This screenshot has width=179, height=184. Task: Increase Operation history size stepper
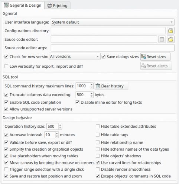[60, 125]
